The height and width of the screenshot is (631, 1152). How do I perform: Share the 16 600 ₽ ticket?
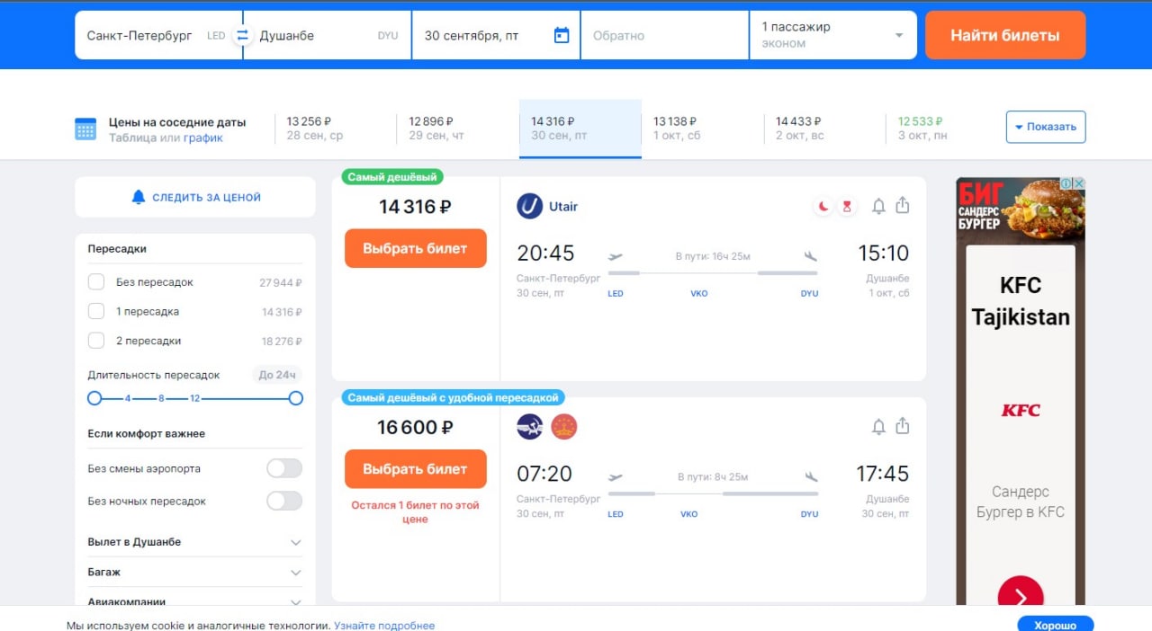tap(903, 426)
